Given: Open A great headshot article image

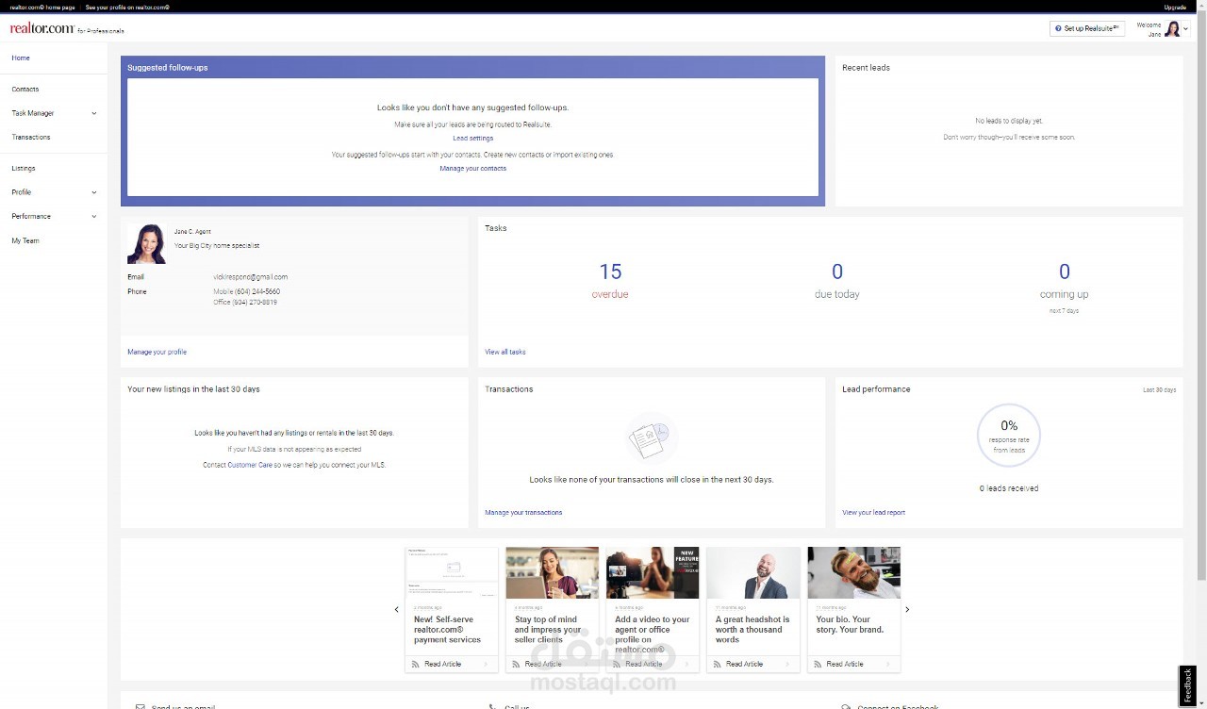Looking at the screenshot, I should click(x=753, y=572).
